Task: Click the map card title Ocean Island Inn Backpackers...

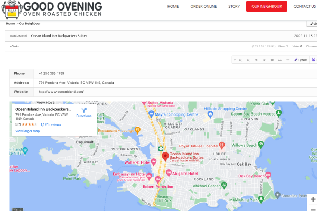Action: (43, 109)
